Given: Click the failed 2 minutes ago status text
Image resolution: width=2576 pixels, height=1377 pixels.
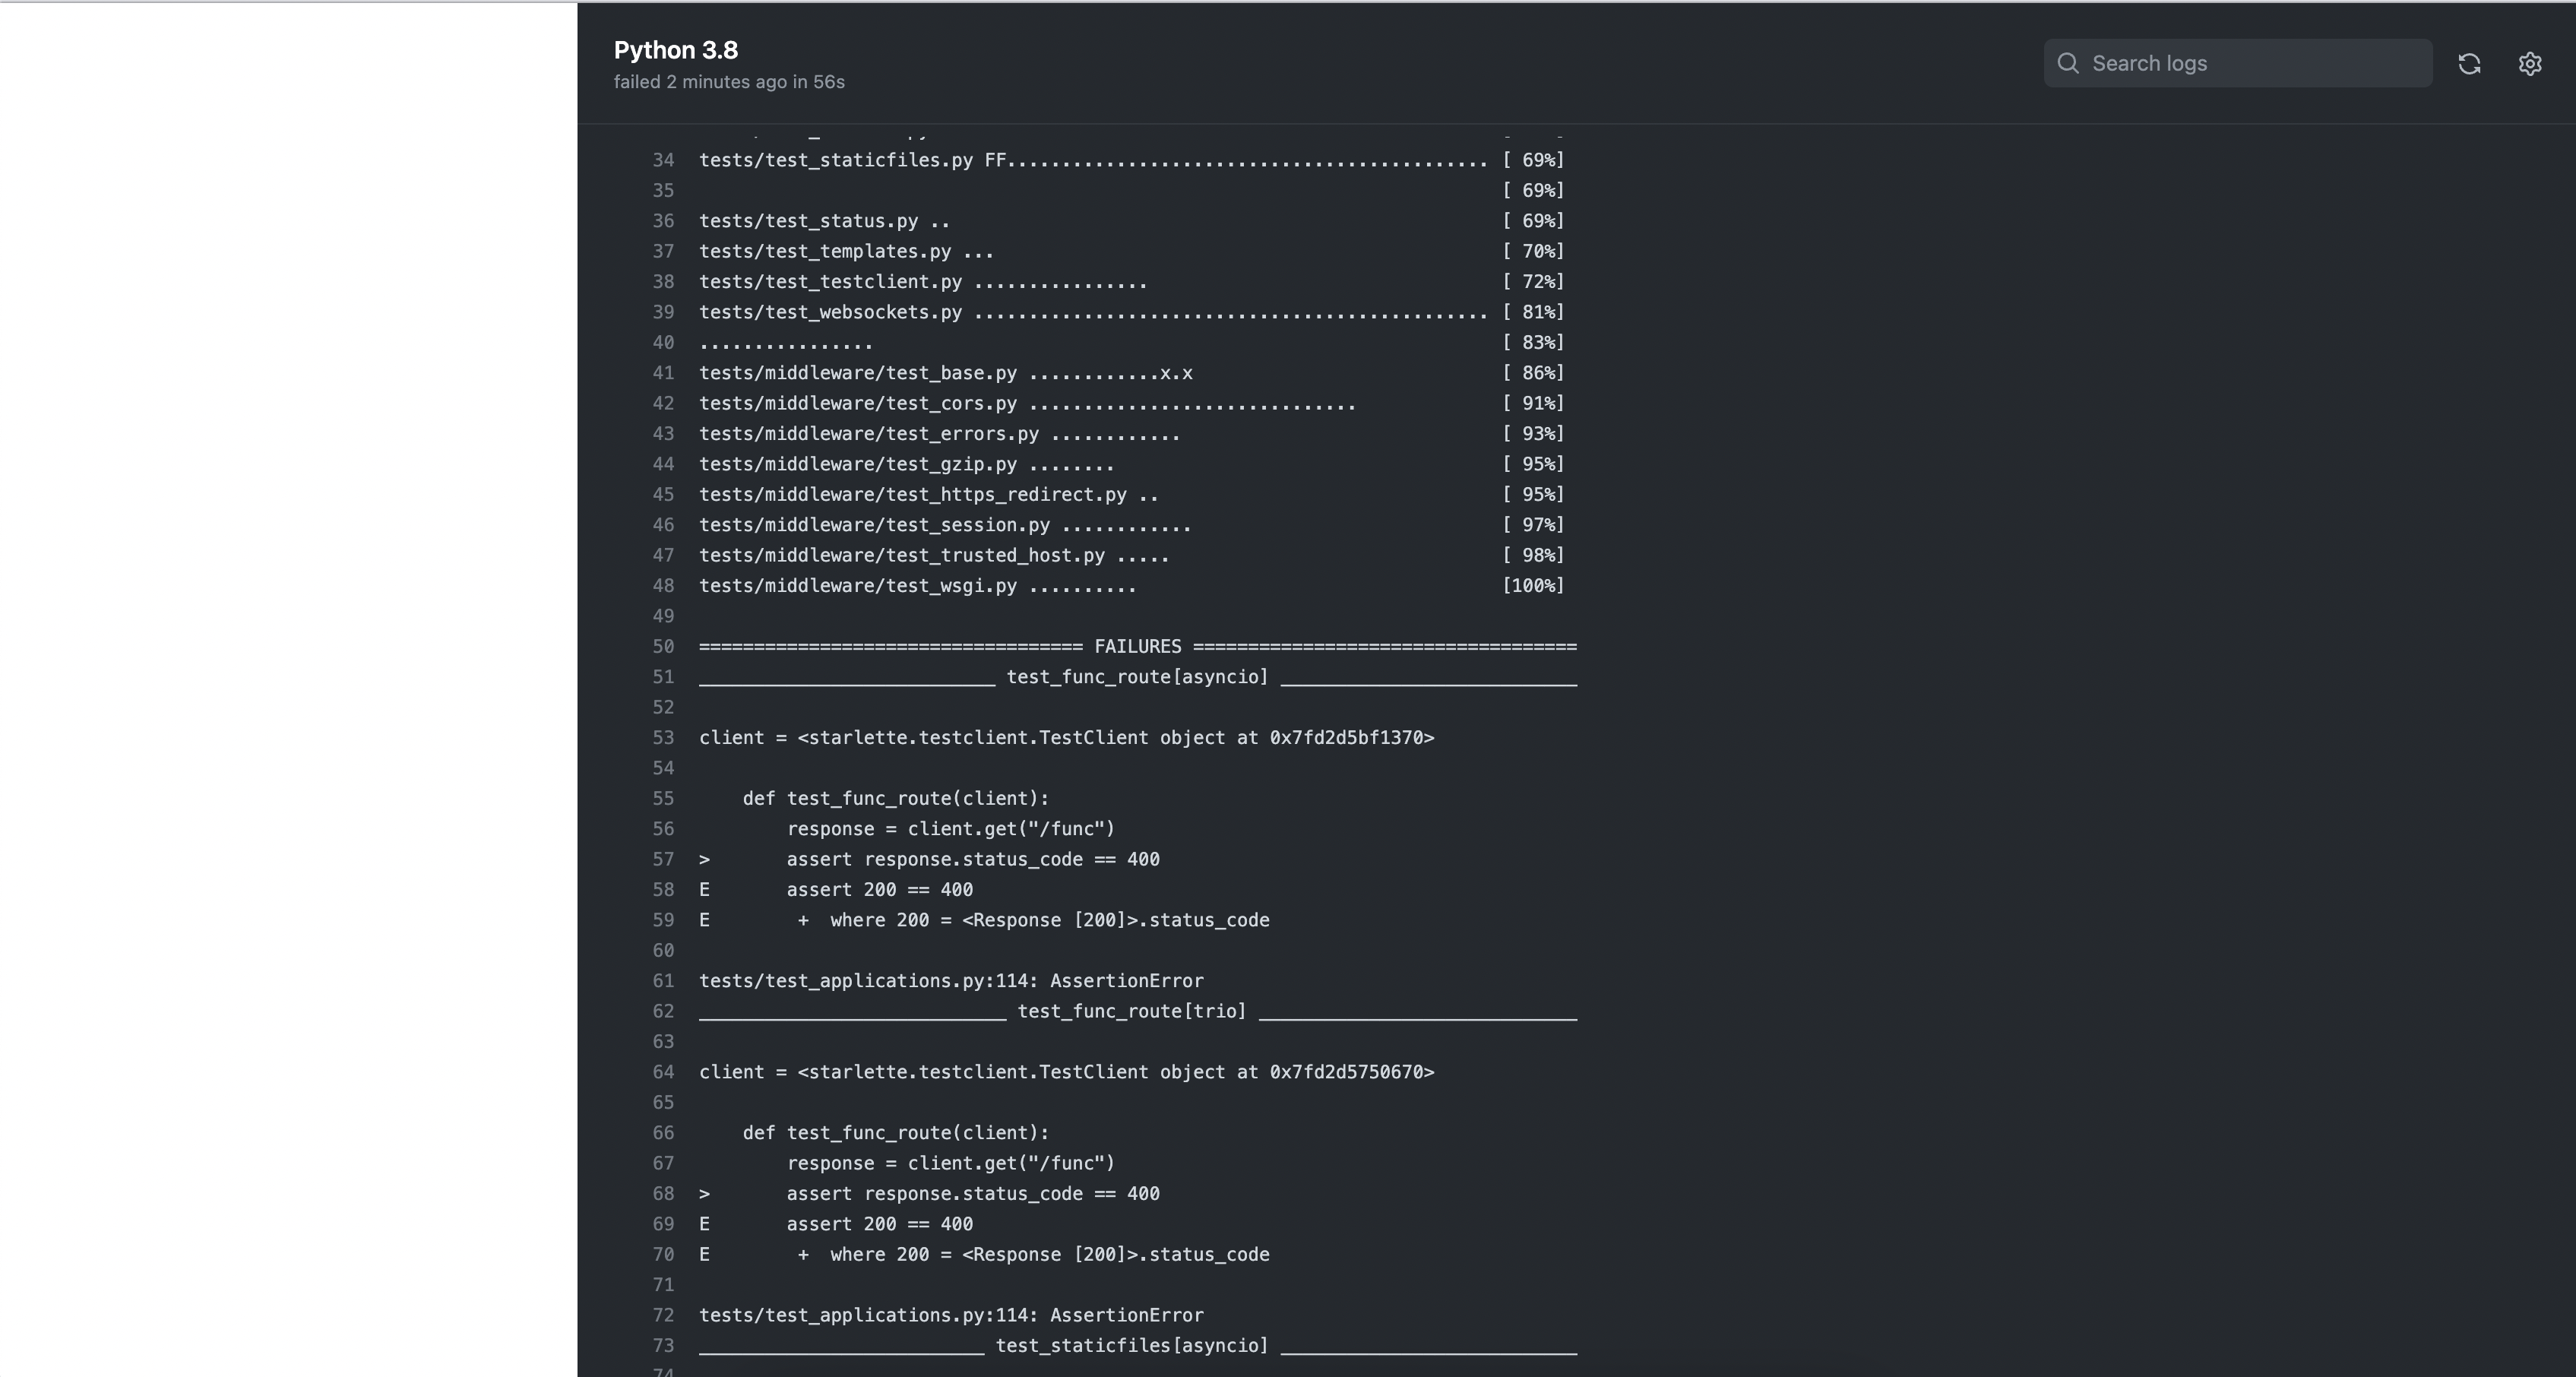Looking at the screenshot, I should (728, 82).
